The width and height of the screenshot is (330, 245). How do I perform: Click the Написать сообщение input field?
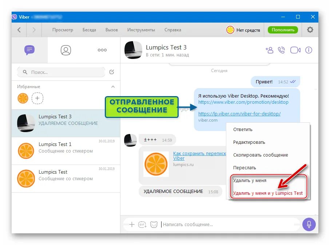(x=230, y=225)
